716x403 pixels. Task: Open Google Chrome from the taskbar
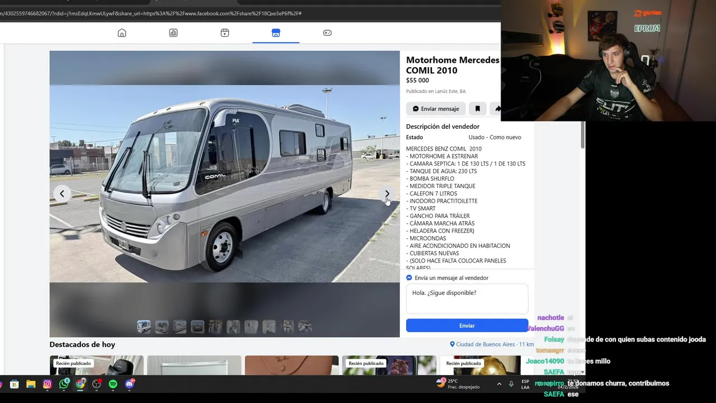(x=81, y=384)
